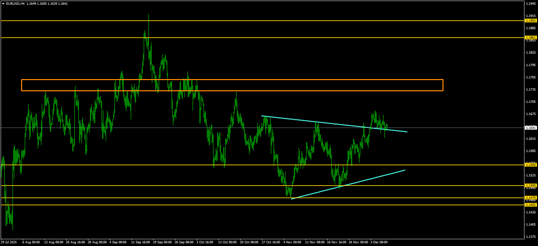Click the 3 Dec 08:00 time label
This screenshot has height=246, width=538.
379,242
